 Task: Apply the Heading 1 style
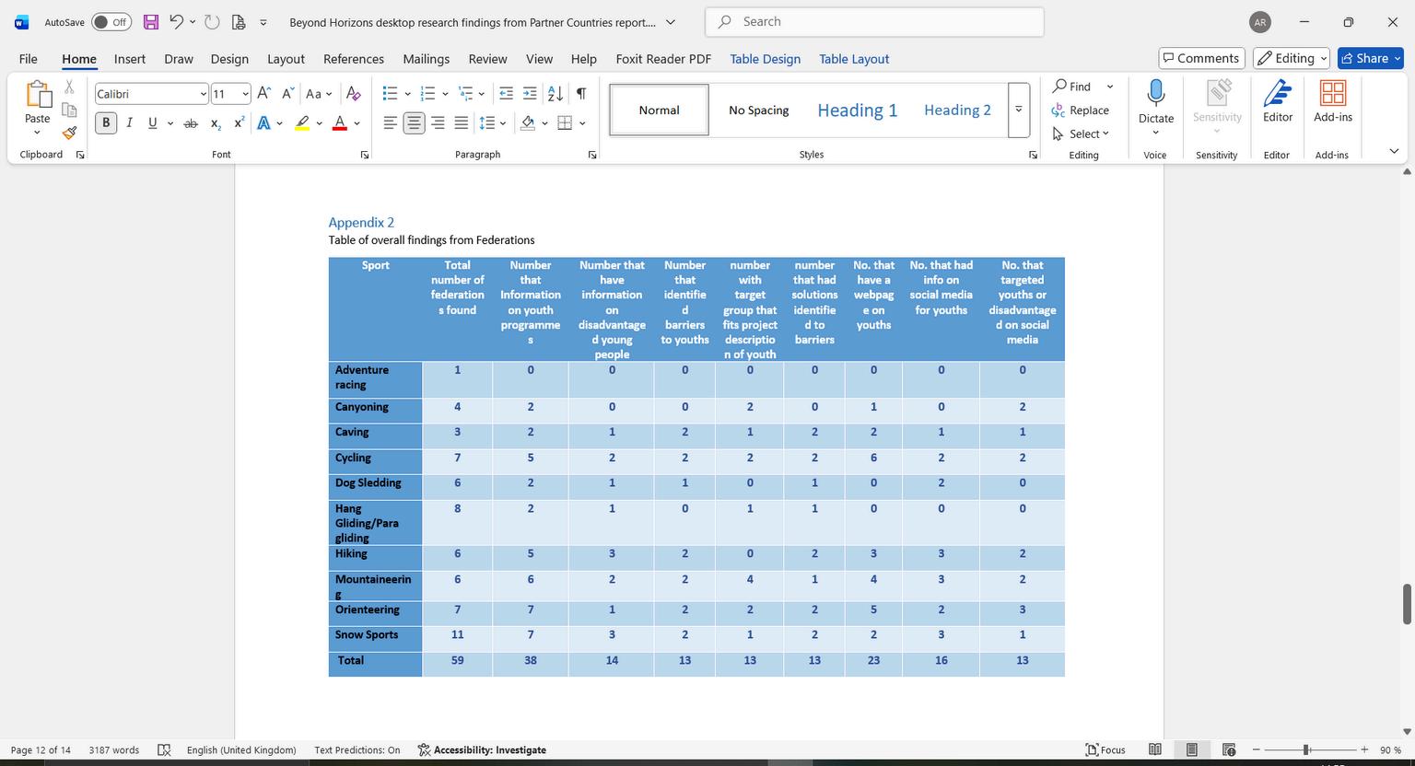[857, 110]
